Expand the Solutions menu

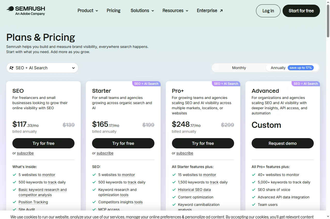click(x=142, y=11)
